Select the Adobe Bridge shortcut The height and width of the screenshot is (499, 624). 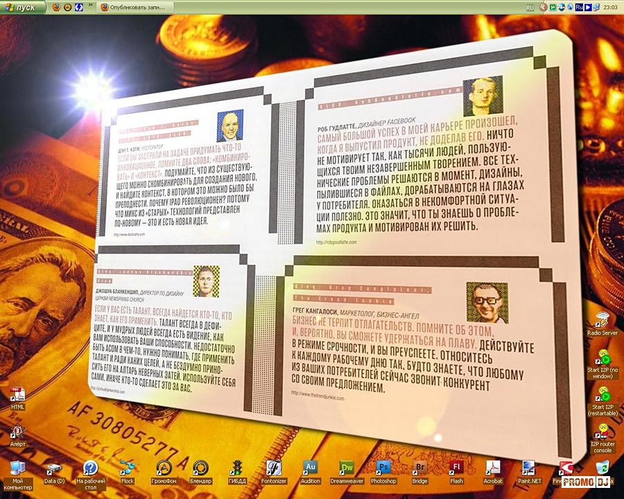tap(420, 473)
